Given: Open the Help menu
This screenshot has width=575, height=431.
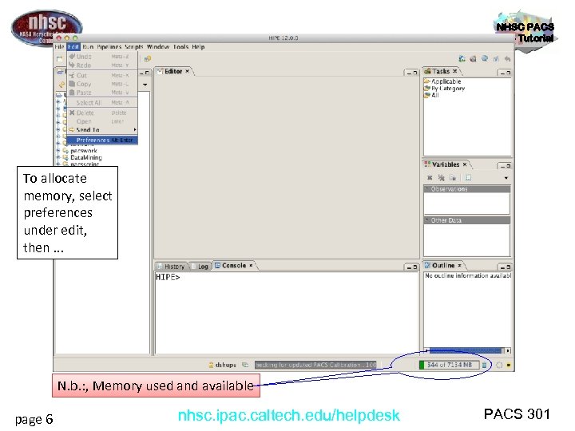Looking at the screenshot, I should [198, 47].
